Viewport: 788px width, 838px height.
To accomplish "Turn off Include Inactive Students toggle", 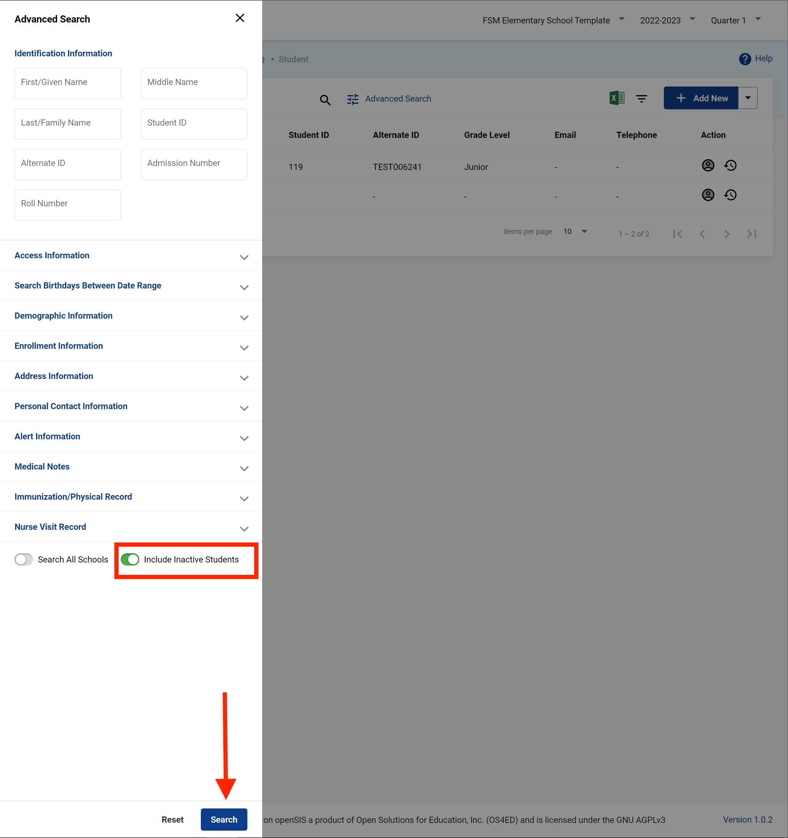I will [x=130, y=559].
